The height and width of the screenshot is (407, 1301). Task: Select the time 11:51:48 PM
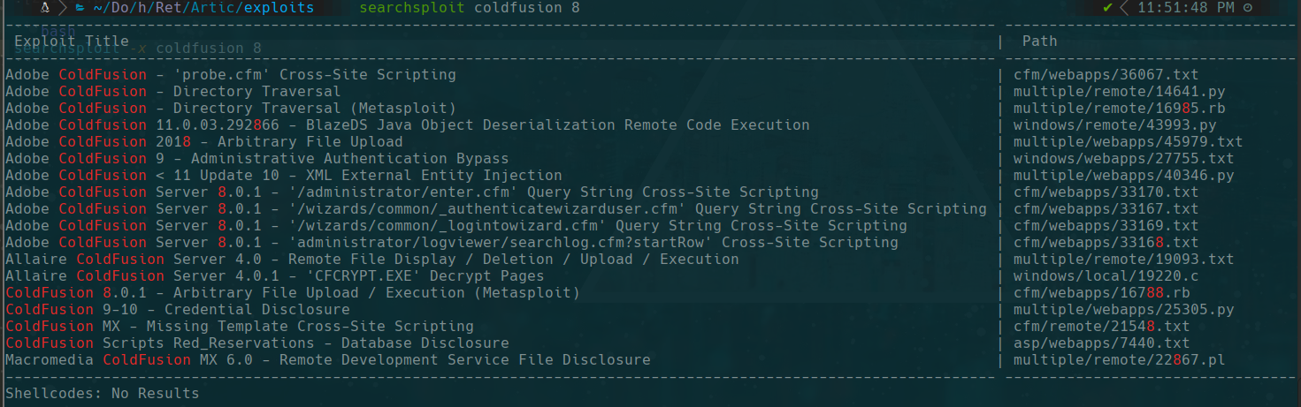click(1187, 8)
